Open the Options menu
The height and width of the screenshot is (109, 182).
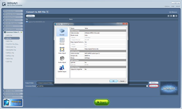(x=167, y=6)
